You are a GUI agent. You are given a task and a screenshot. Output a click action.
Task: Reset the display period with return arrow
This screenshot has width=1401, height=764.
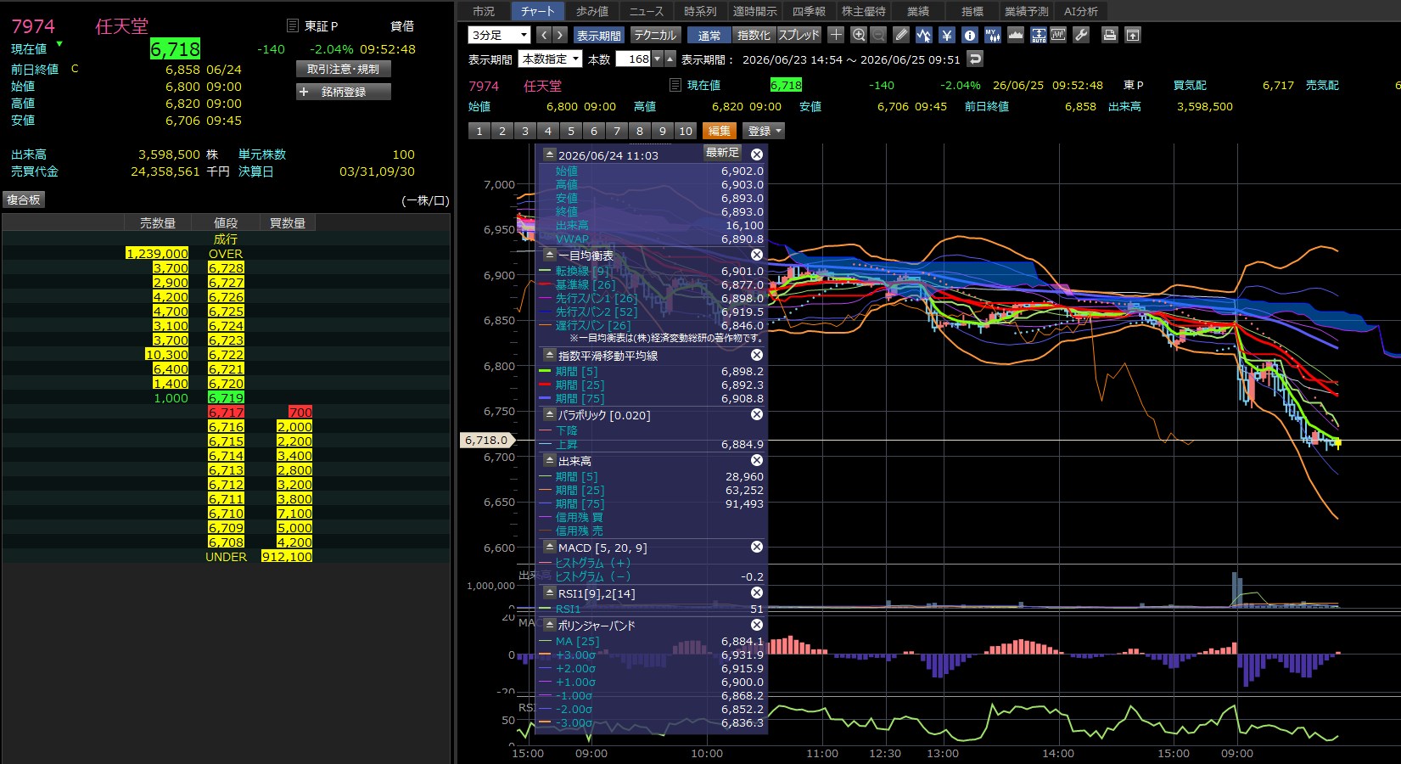click(975, 59)
